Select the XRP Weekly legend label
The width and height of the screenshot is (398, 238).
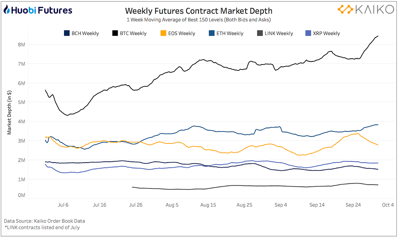326,33
